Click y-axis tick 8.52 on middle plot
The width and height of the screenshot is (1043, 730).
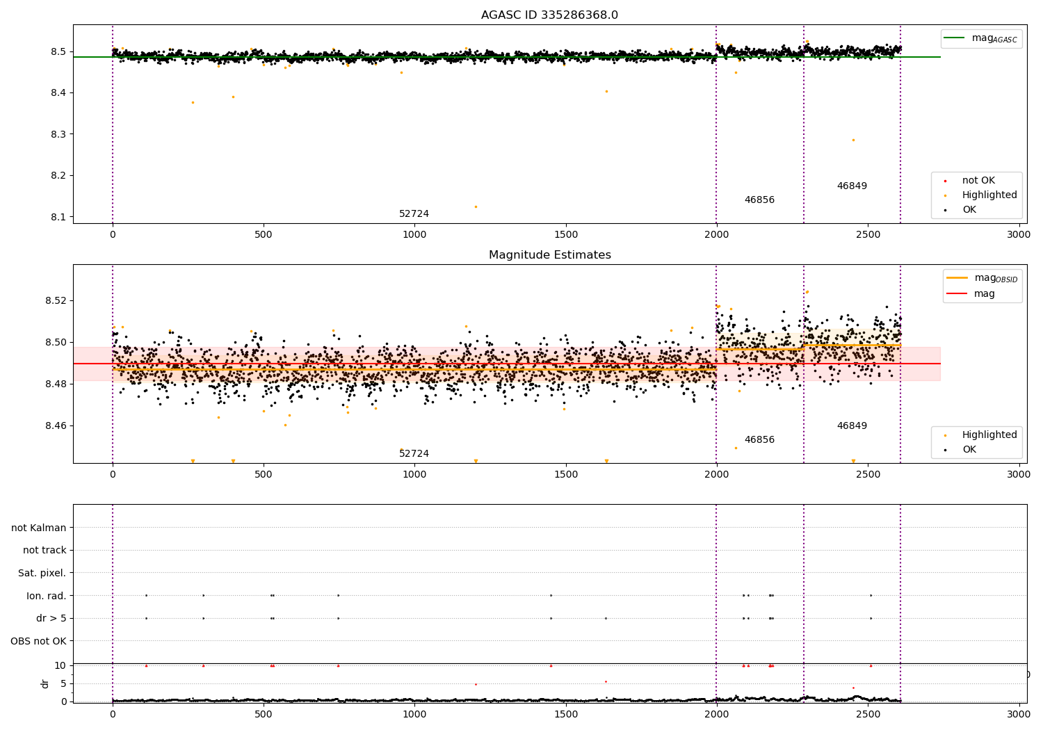click(x=56, y=301)
